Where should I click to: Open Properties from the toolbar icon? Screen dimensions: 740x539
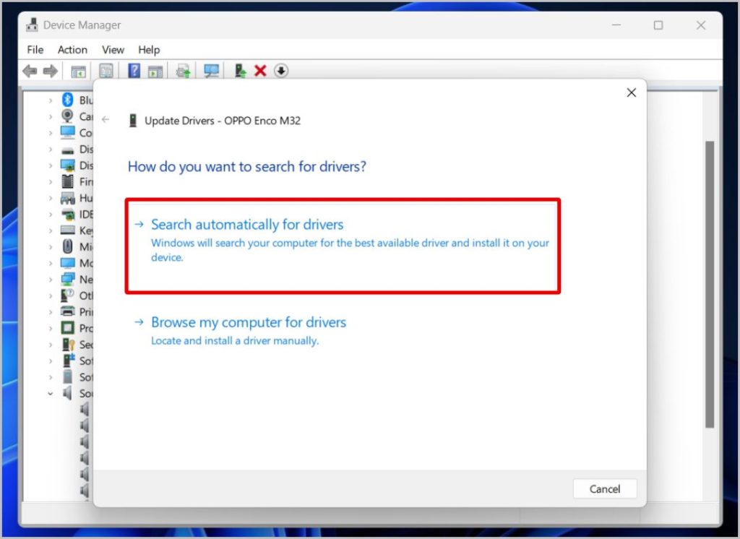106,72
